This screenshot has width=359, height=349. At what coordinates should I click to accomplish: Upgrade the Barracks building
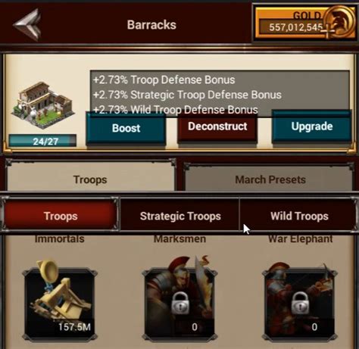312,126
